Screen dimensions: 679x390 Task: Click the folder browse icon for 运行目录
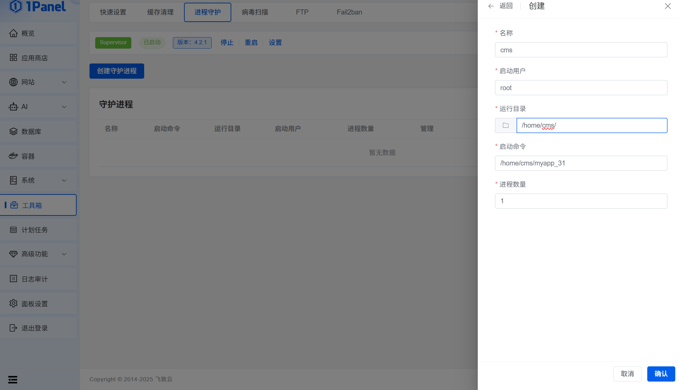(505, 125)
